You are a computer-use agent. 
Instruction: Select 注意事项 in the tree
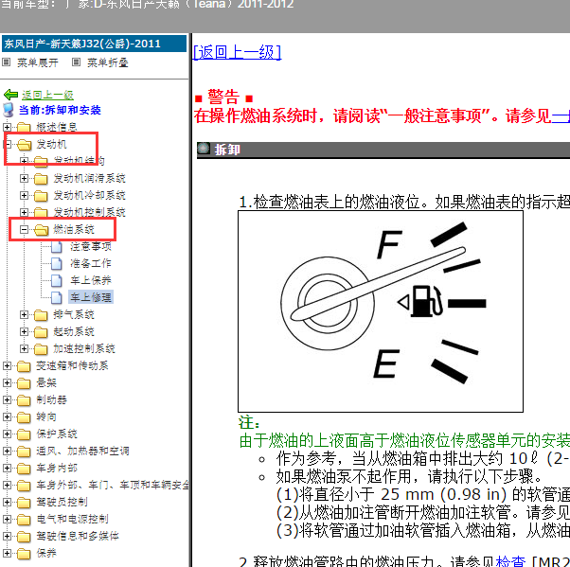[x=91, y=247]
